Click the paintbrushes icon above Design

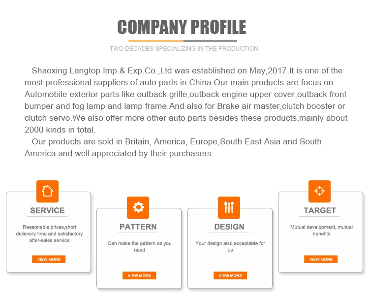(x=229, y=207)
